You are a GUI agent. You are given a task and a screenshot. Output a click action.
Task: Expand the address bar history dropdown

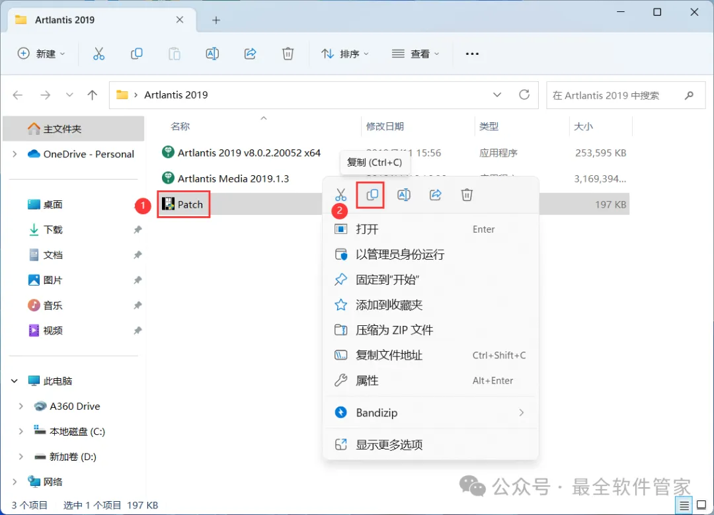(x=497, y=95)
